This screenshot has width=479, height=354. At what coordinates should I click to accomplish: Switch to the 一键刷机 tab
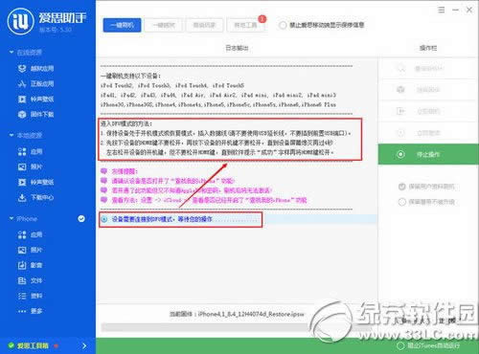click(122, 25)
